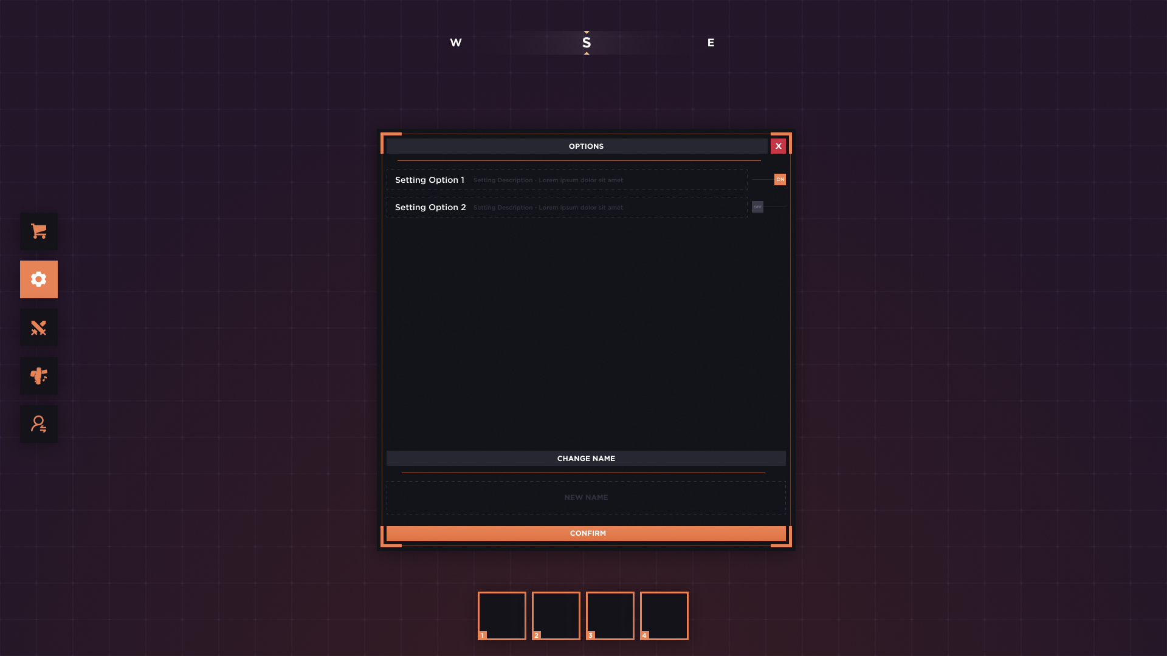
Task: Click the New Name input field
Action: [586, 497]
